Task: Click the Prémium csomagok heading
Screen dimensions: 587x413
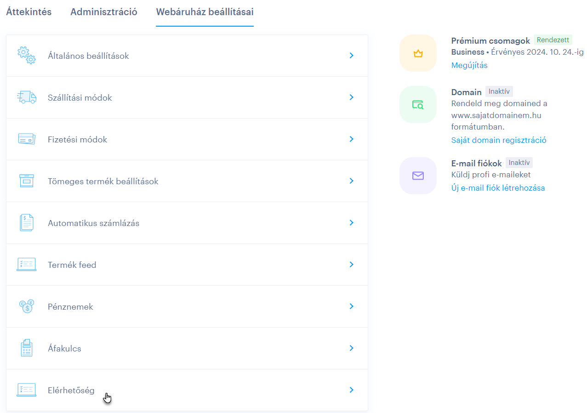Action: coord(490,41)
